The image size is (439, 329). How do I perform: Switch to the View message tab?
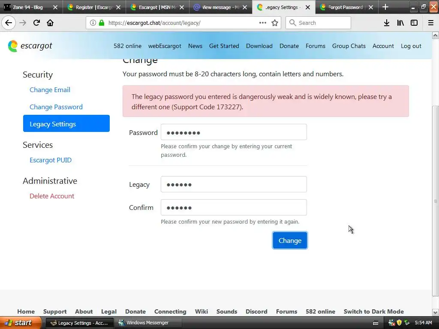pyautogui.click(x=220, y=7)
